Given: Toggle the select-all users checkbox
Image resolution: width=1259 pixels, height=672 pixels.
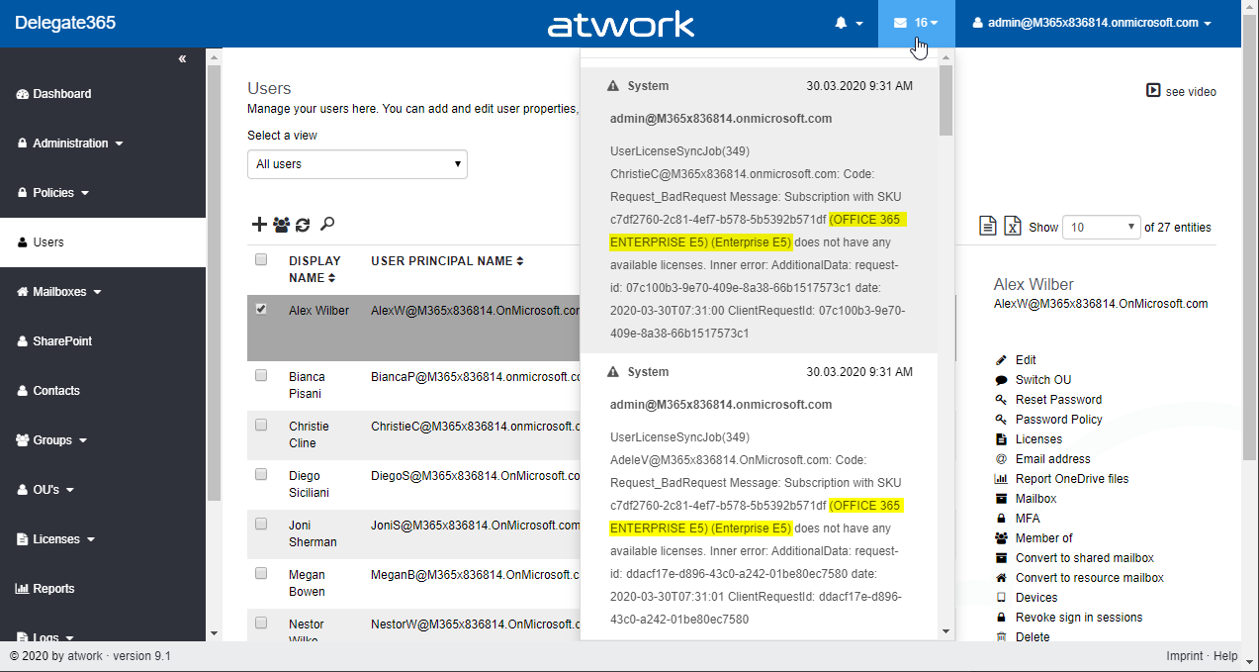Looking at the screenshot, I should pos(261,259).
